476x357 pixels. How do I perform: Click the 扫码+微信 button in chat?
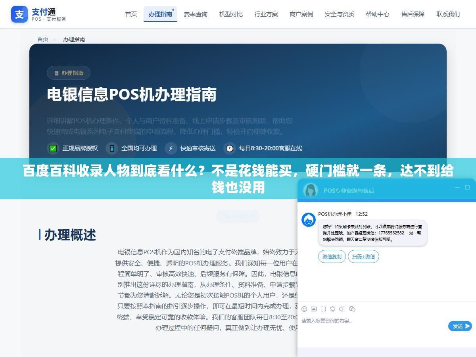(363, 257)
